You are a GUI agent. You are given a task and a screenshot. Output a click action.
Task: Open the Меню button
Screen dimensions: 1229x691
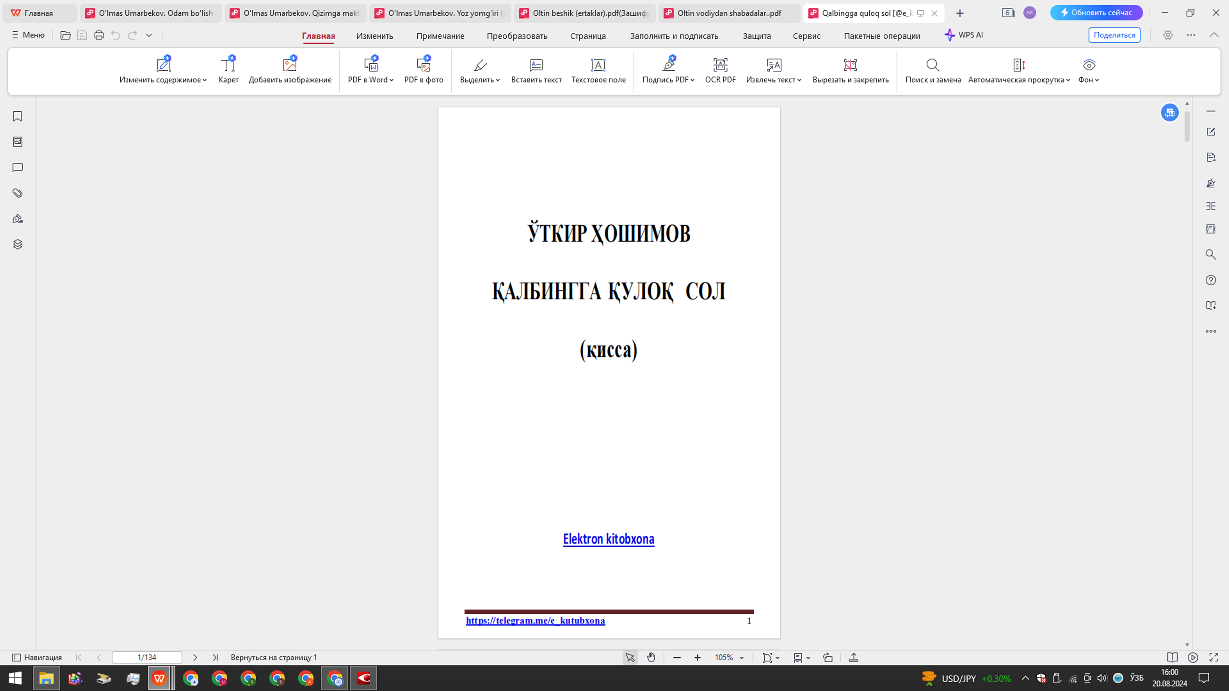28,35
